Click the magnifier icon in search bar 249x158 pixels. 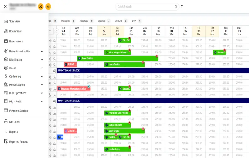[176, 6]
